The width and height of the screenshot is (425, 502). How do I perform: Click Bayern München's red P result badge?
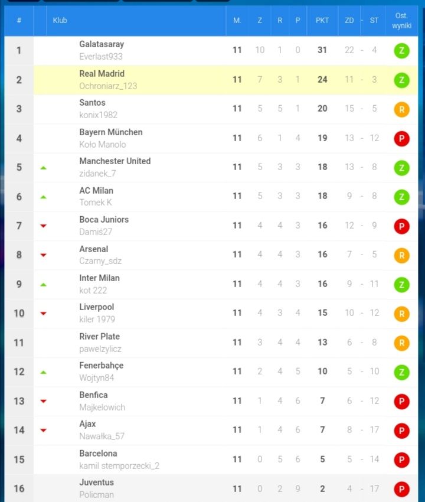(x=401, y=139)
